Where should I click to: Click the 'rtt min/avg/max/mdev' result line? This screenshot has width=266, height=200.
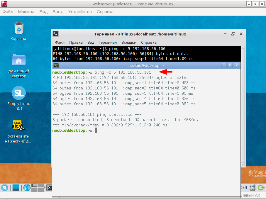point(110,125)
